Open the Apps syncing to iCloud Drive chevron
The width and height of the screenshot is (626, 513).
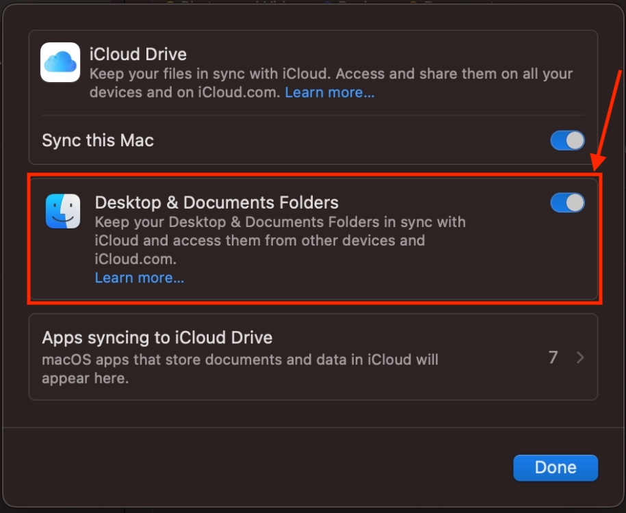click(x=580, y=357)
